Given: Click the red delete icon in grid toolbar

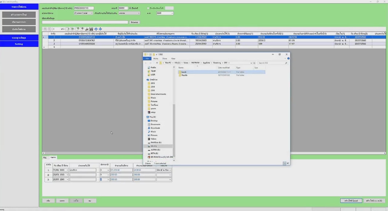Looking at the screenshot, I should pyautogui.click(x=87, y=29).
